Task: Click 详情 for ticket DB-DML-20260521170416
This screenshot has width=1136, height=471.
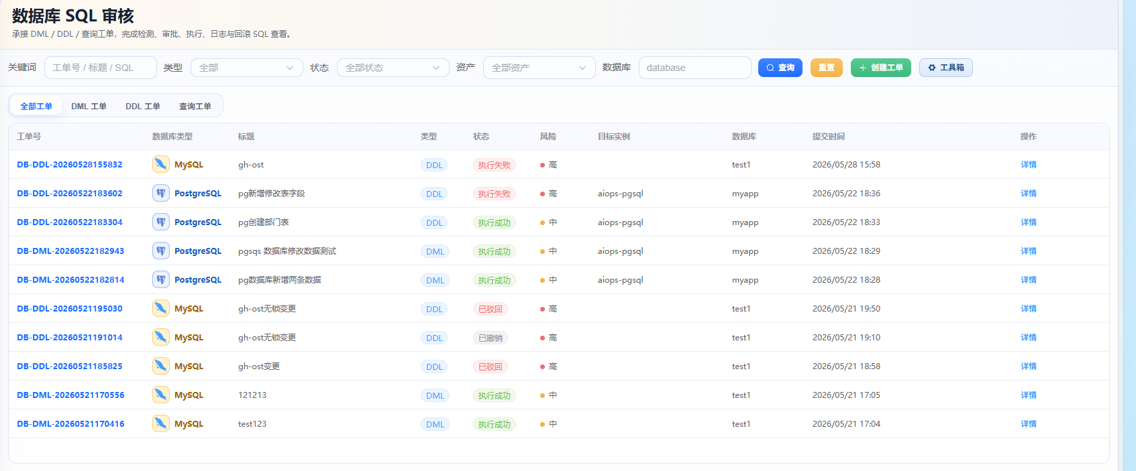Action: tap(1029, 423)
